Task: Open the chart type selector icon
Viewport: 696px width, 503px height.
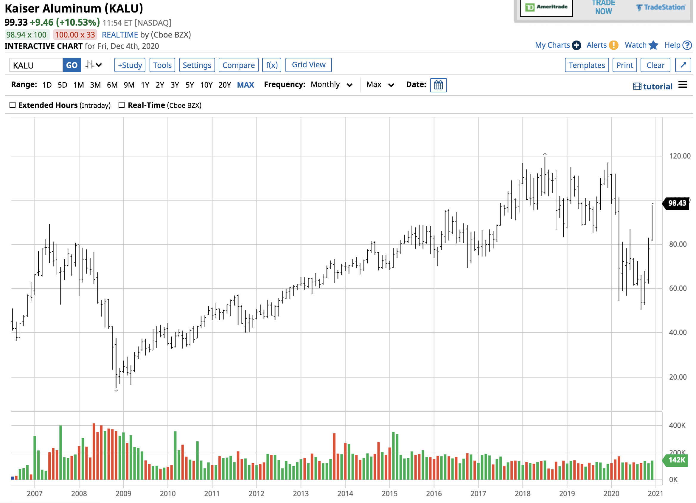Action: (93, 65)
